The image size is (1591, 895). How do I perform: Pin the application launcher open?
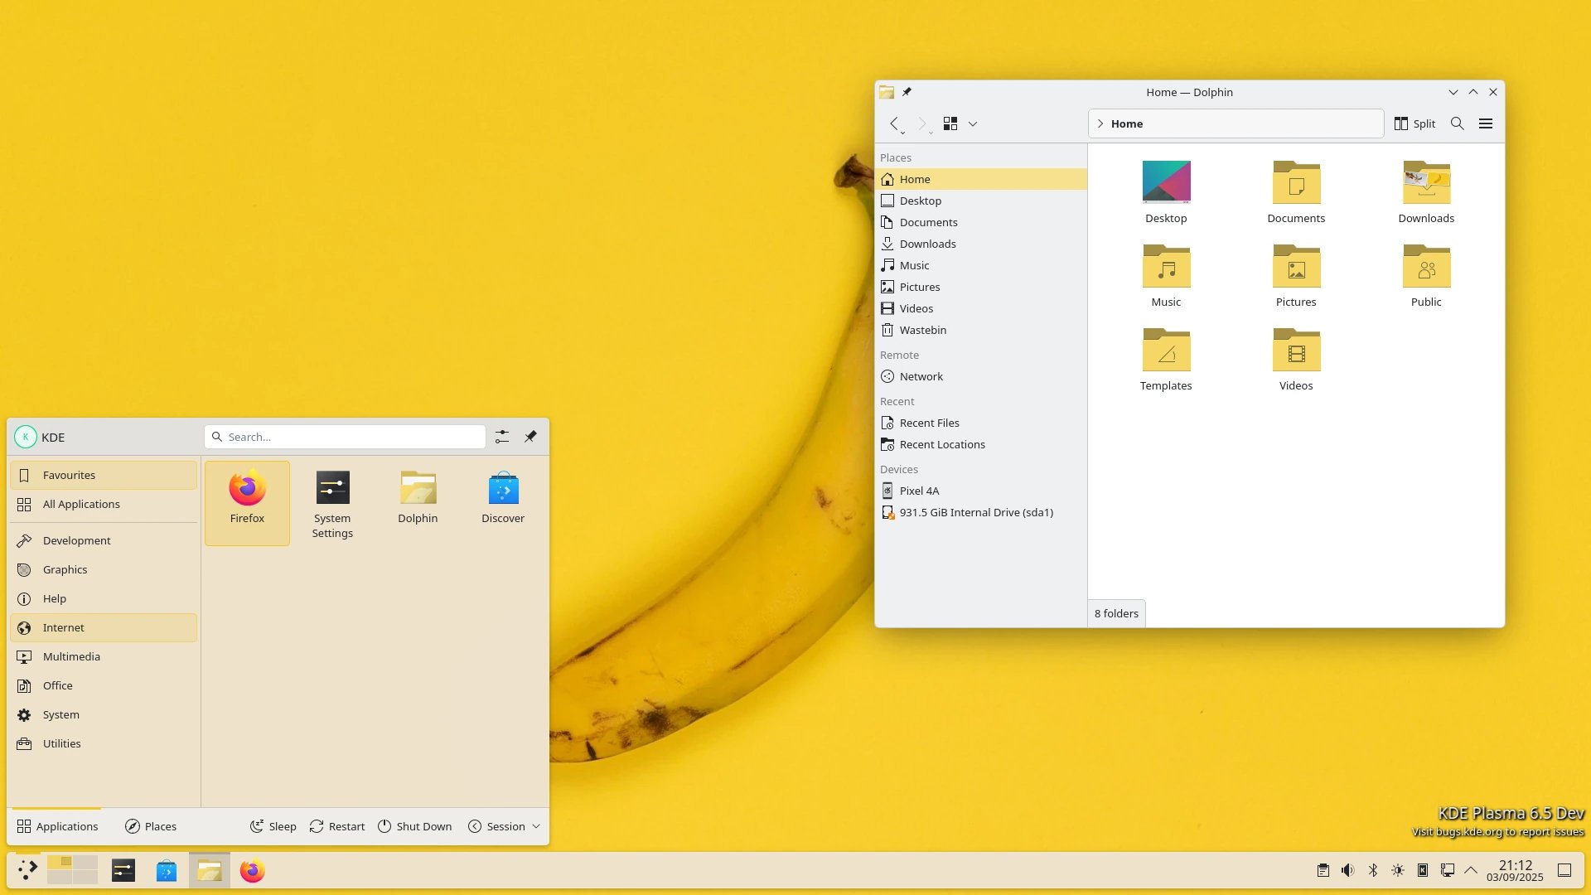(530, 437)
